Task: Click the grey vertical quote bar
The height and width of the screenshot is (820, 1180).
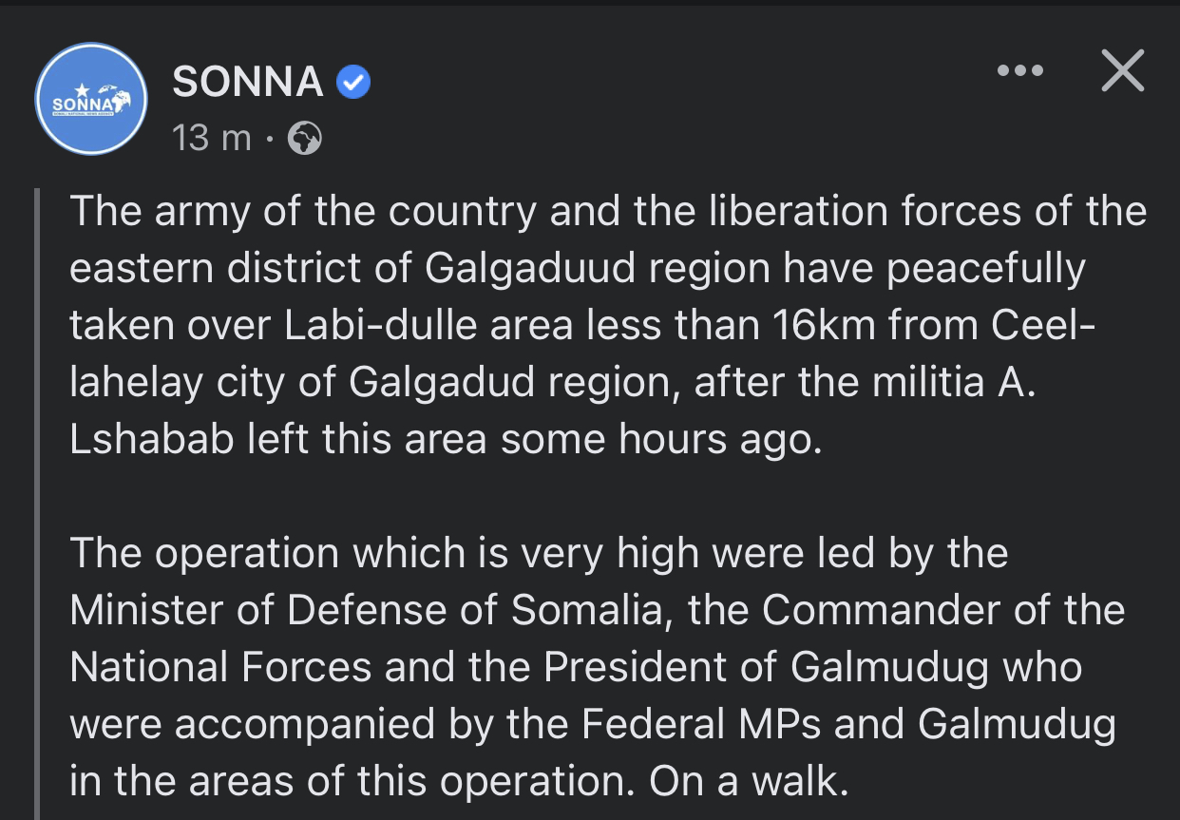Action: (x=37, y=504)
